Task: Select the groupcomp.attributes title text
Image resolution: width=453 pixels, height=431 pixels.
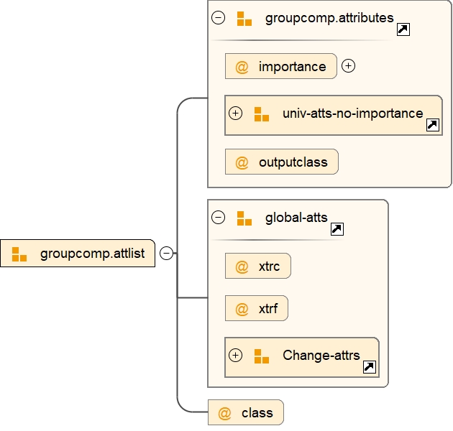Action: 329,18
